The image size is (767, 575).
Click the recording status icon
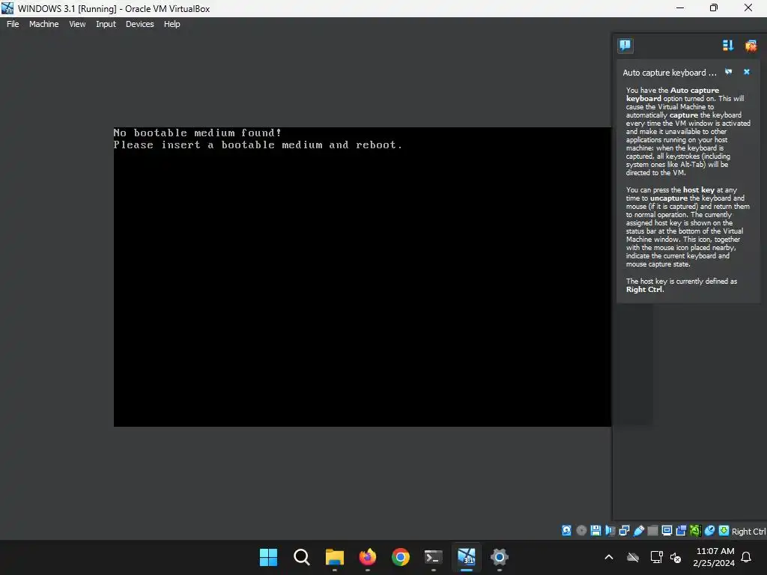click(681, 531)
